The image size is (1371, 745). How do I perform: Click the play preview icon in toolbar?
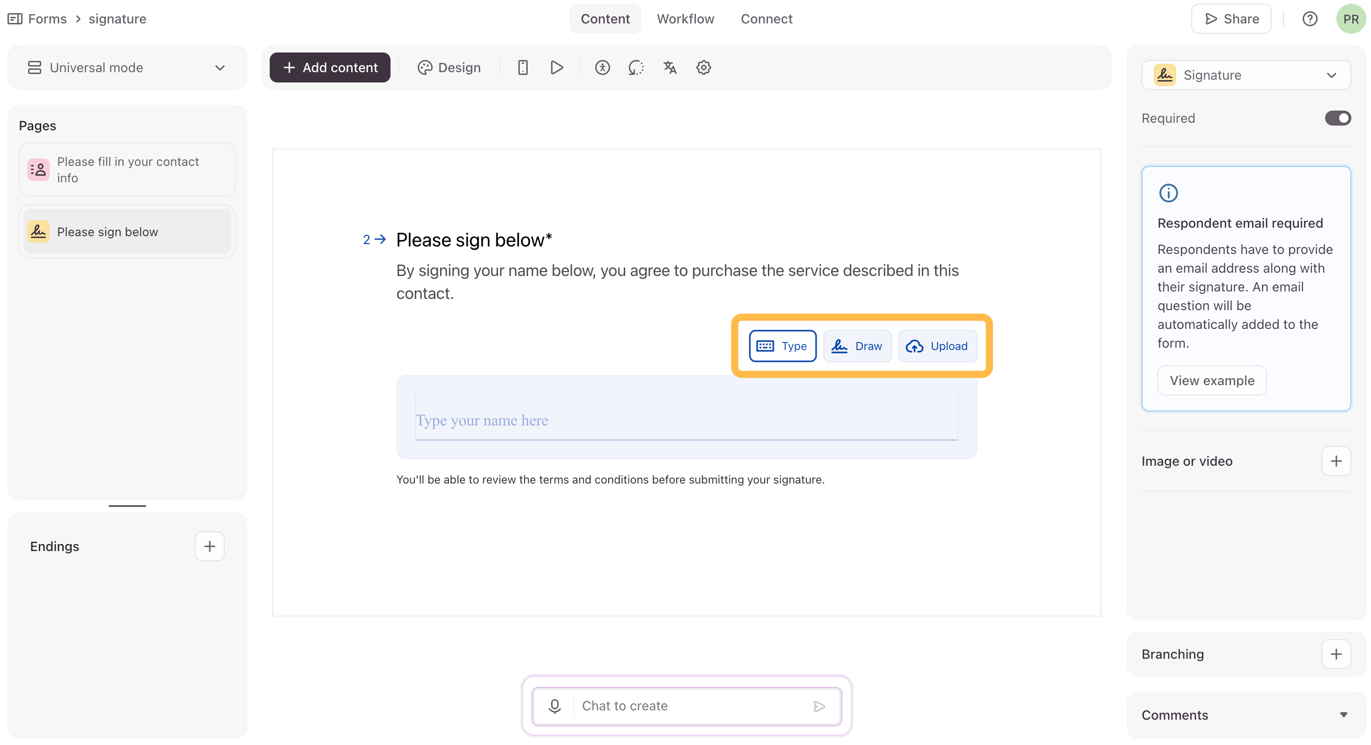557,67
